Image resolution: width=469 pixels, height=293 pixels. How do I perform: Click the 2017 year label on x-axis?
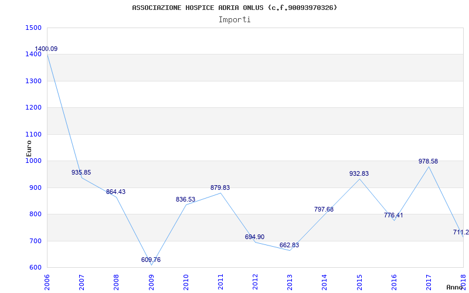429,282
